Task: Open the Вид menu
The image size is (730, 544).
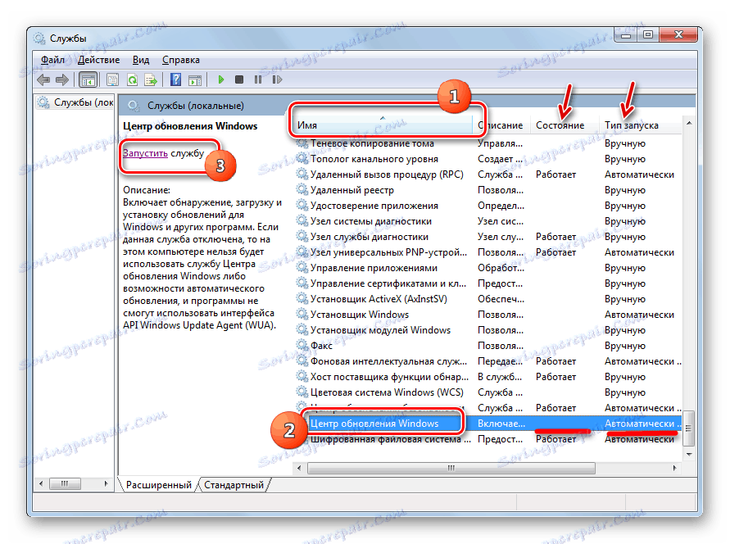Action: click(141, 60)
